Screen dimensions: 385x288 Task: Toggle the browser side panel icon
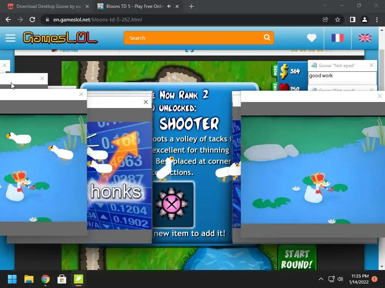coord(352,19)
